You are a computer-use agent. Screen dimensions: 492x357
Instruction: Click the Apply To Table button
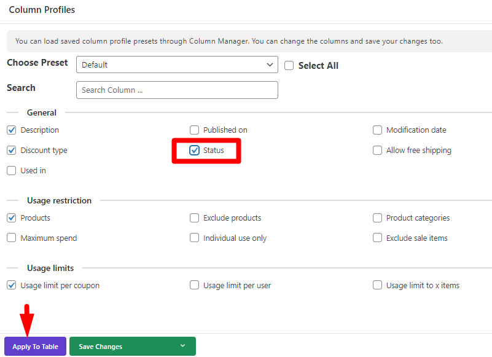35,347
